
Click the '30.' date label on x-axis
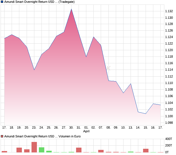[71, 127]
